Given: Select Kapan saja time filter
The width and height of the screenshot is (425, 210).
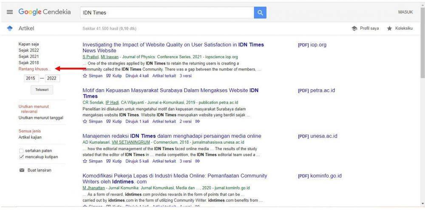Looking at the screenshot, I should click(29, 44).
